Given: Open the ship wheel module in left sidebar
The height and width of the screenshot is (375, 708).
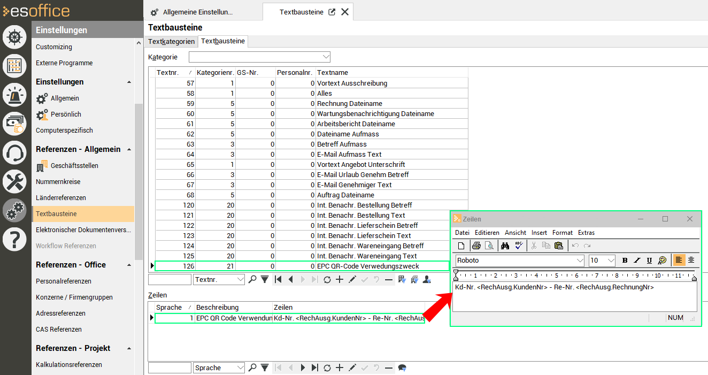Looking at the screenshot, I should [14, 37].
